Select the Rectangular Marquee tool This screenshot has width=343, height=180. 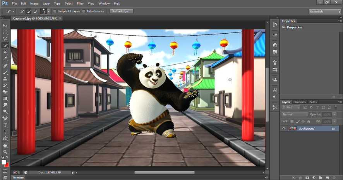5,33
